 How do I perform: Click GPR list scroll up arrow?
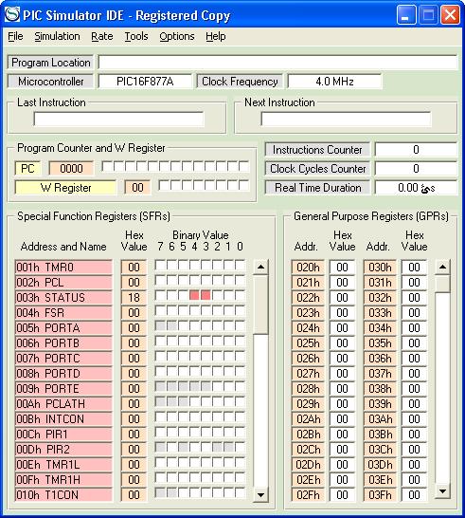pyautogui.click(x=442, y=267)
